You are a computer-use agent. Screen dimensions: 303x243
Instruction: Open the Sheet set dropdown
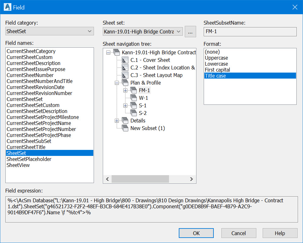tap(143, 31)
